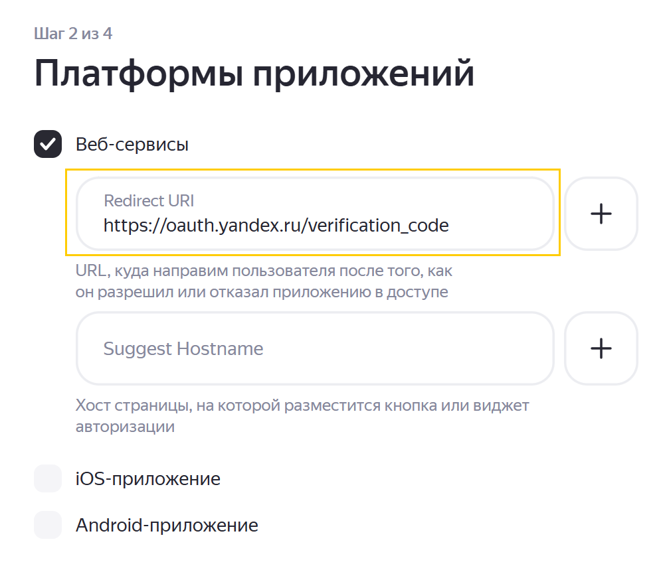663x572 pixels.
Task: Click hint line "он разрешил или отказал приложению"
Action: [x=262, y=292]
